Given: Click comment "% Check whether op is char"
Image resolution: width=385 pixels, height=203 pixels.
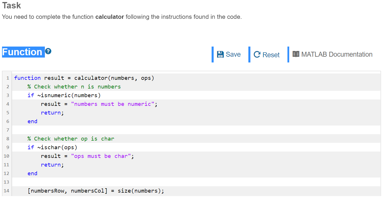Looking at the screenshot, I should [x=71, y=139].
